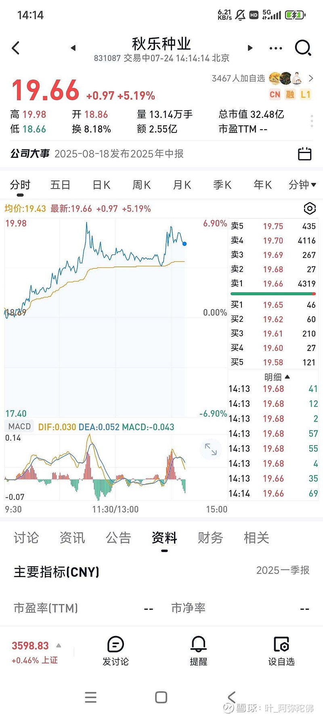This screenshot has height=718, width=323.
Task: Tap the buy-sell ratio bar
Action: point(273,294)
